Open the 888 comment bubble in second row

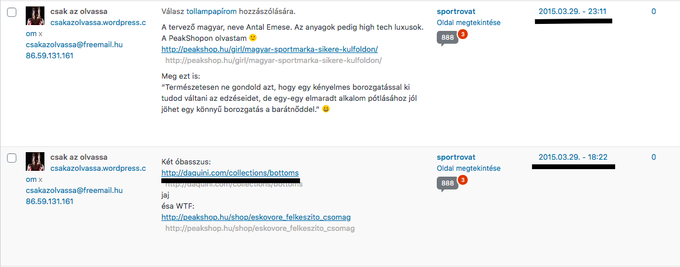(447, 184)
